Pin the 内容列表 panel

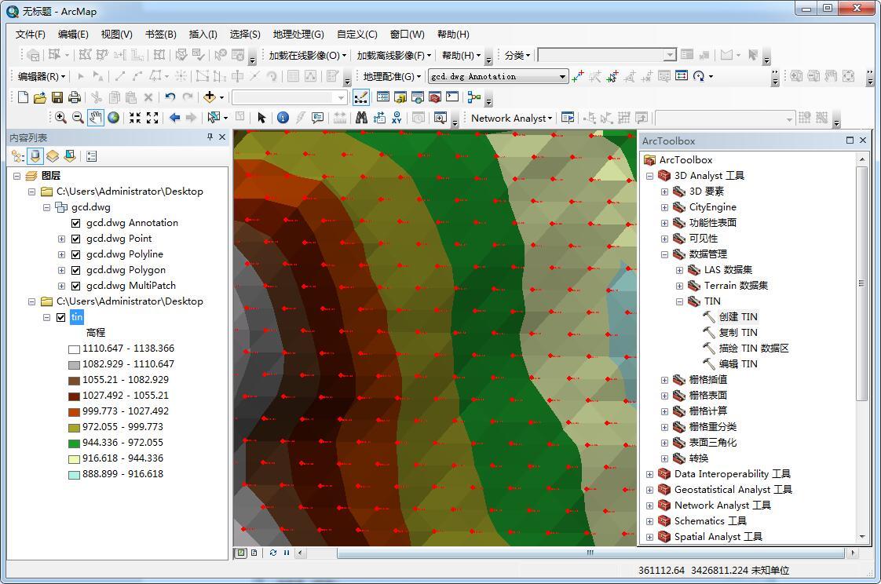coord(209,137)
